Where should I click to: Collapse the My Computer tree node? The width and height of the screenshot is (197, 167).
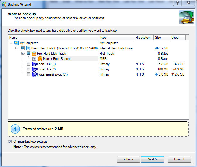pos(11,43)
